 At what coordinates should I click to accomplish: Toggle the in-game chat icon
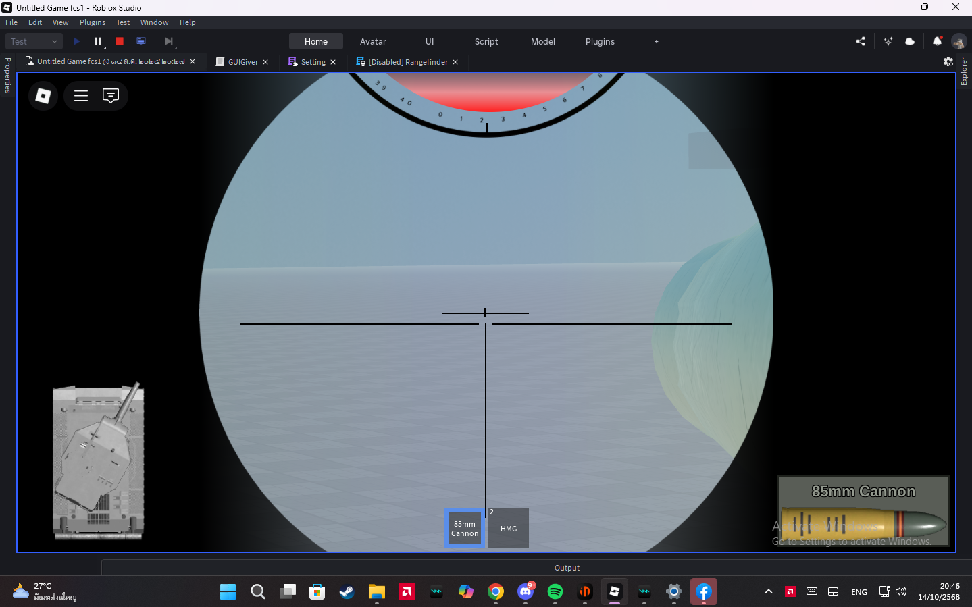111,96
